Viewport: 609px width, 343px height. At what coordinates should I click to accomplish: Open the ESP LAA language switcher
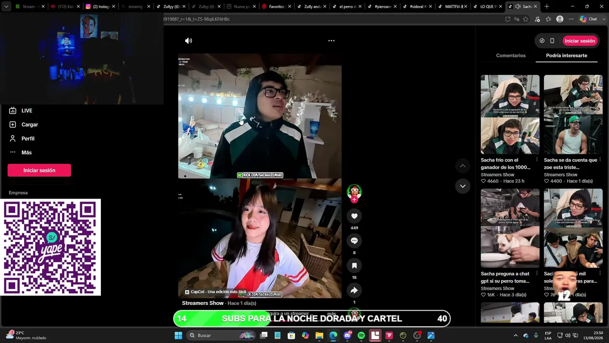click(x=548, y=335)
